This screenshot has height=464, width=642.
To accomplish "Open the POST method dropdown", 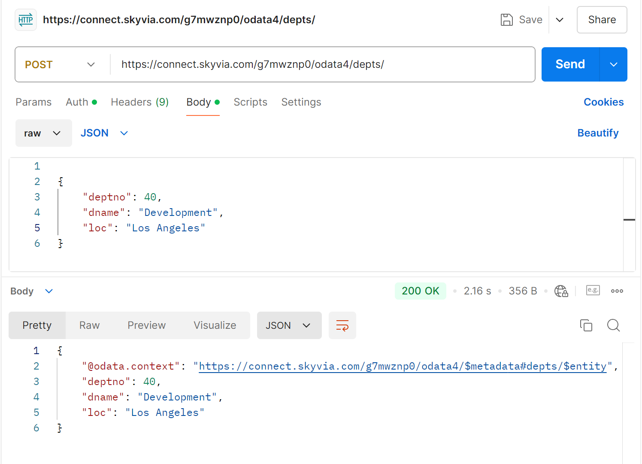I will point(60,64).
